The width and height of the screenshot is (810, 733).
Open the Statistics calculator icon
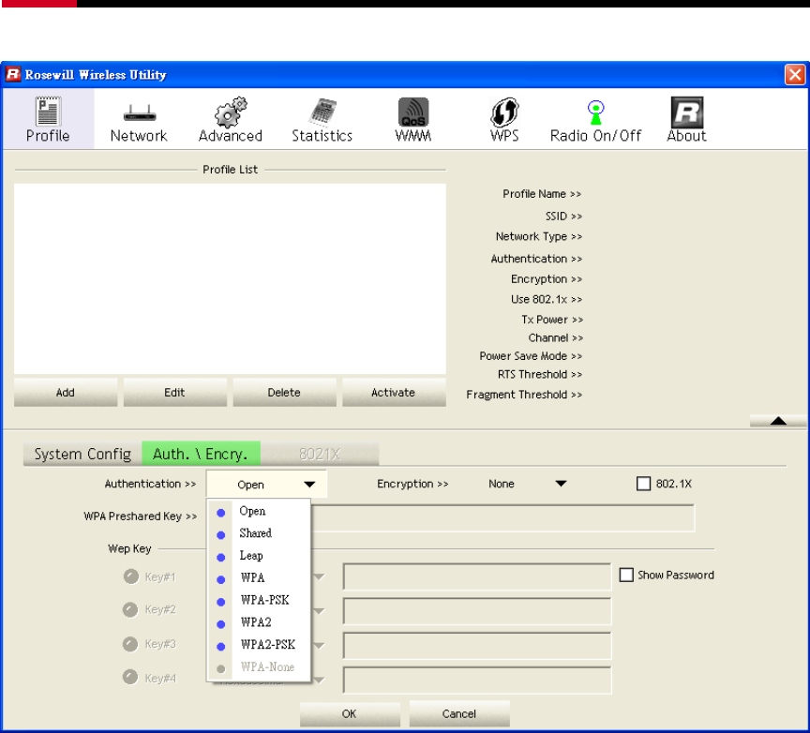322,112
